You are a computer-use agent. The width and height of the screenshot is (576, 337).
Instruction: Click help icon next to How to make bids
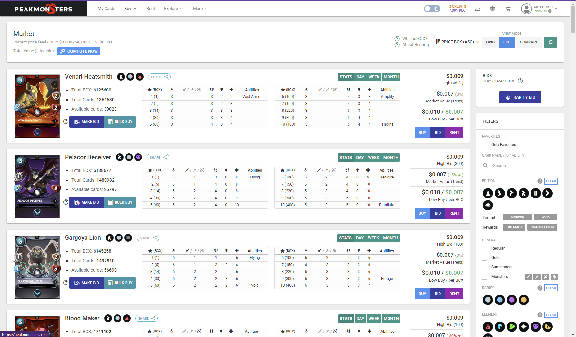(520, 81)
